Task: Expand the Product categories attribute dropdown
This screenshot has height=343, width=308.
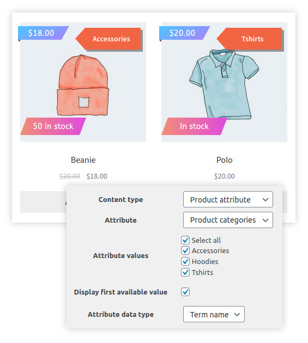Action: tap(228, 220)
